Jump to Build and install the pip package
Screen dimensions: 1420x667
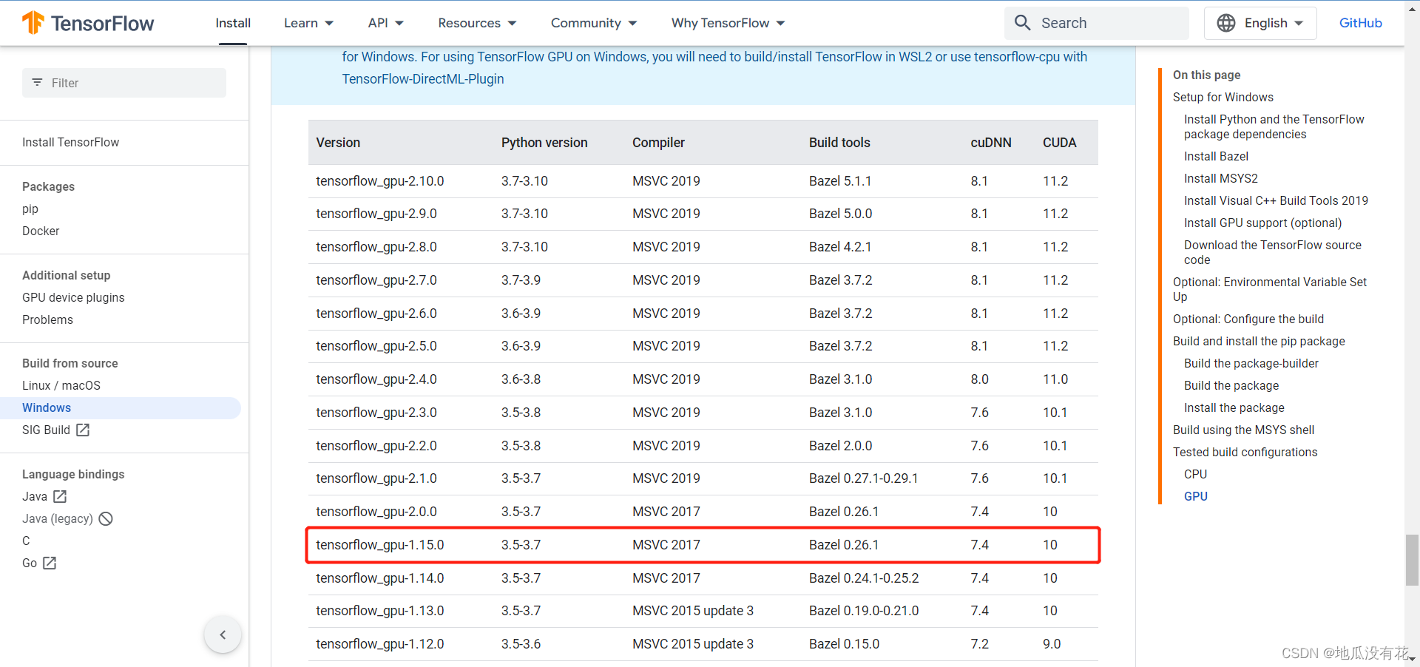[1259, 341]
